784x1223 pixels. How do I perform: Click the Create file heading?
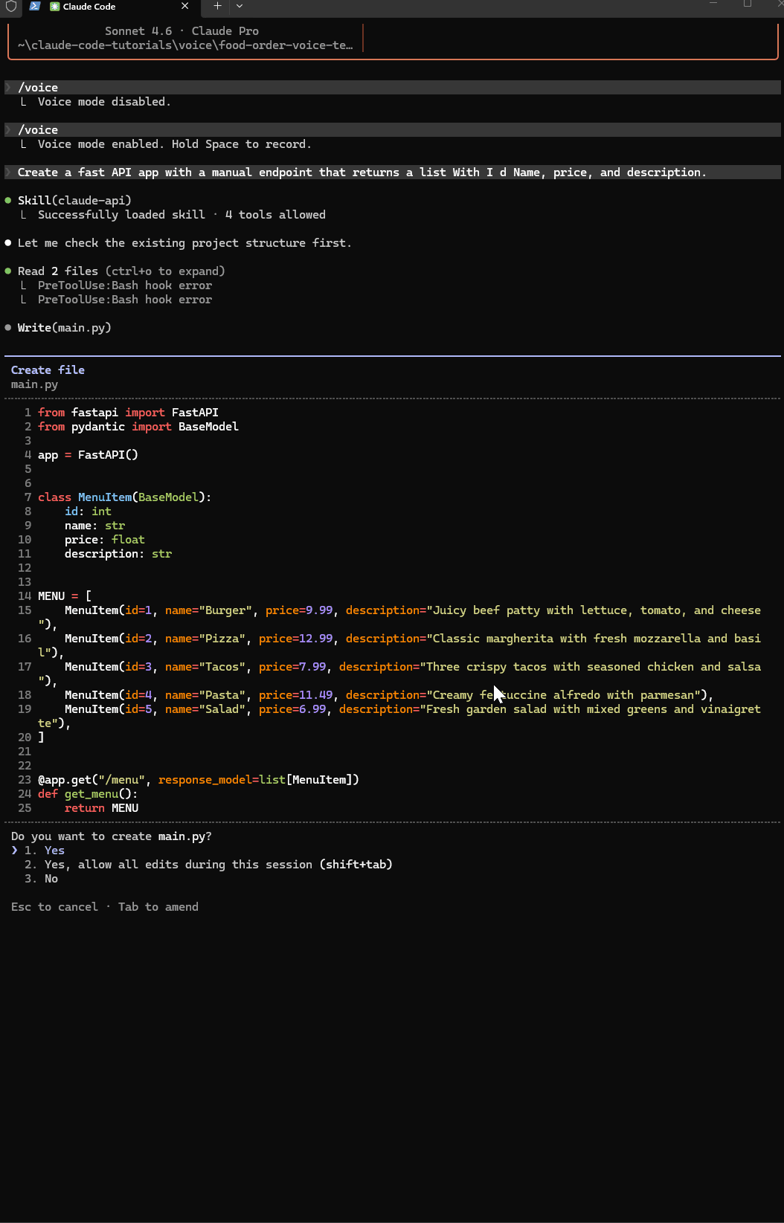[48, 370]
